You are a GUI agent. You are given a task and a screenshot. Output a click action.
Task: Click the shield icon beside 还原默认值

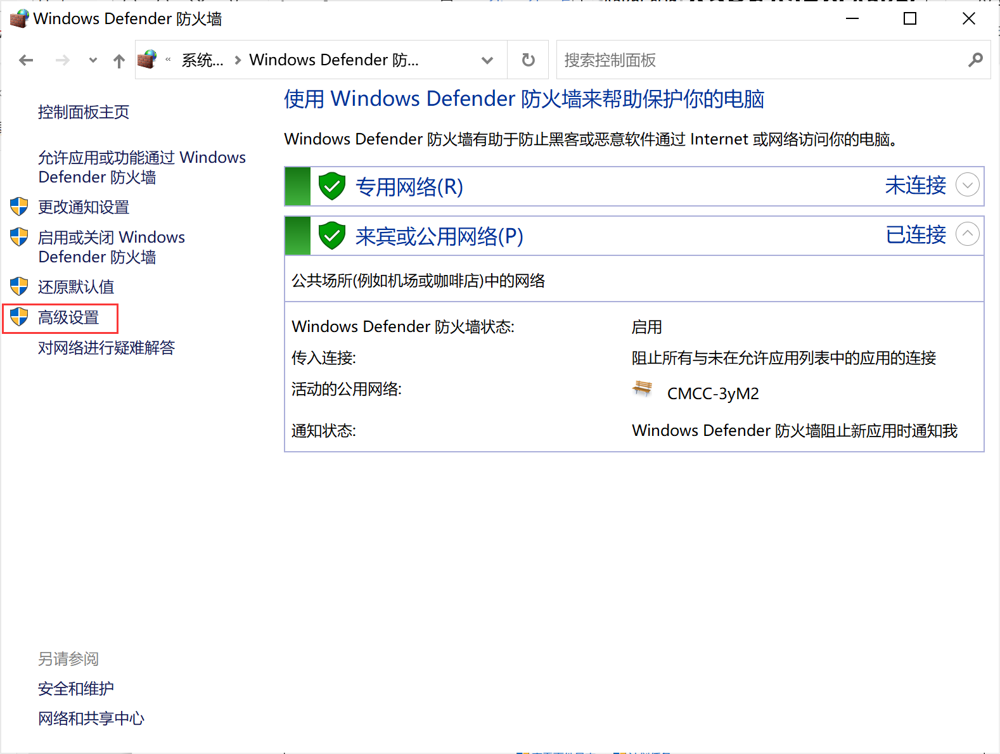19,286
